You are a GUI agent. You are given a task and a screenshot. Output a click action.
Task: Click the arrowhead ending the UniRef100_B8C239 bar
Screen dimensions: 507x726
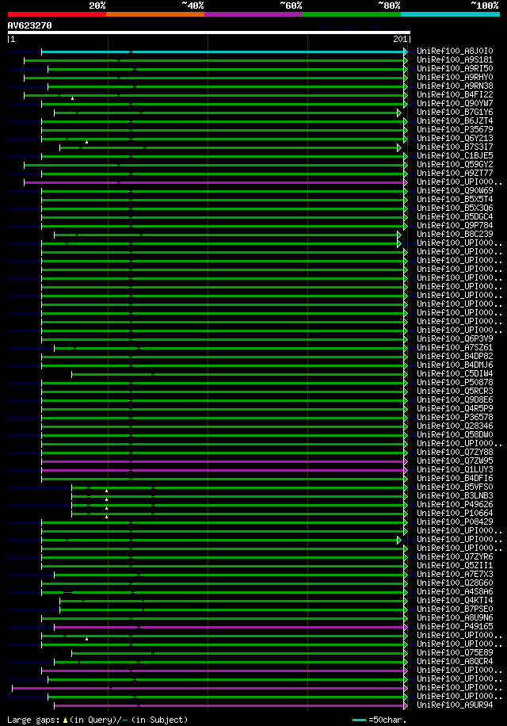coord(399,235)
